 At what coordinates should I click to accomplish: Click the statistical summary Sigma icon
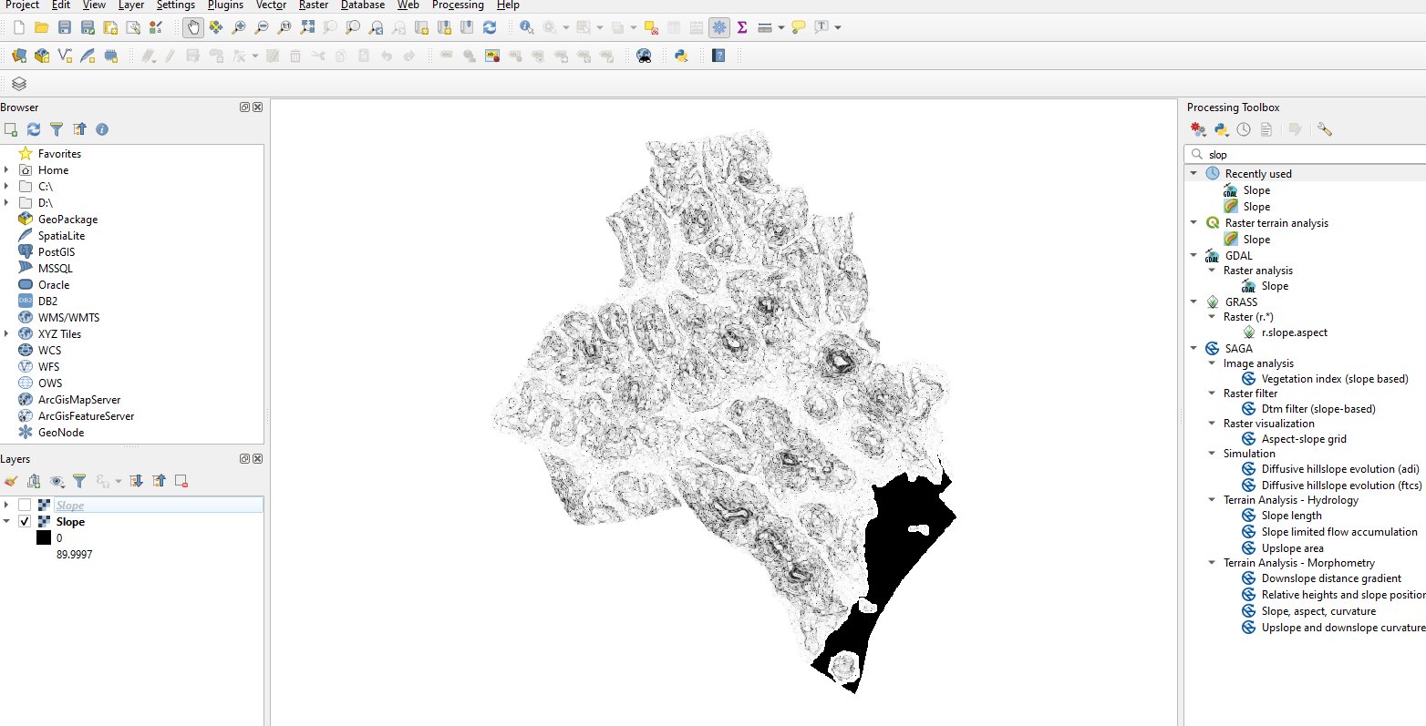tap(741, 27)
